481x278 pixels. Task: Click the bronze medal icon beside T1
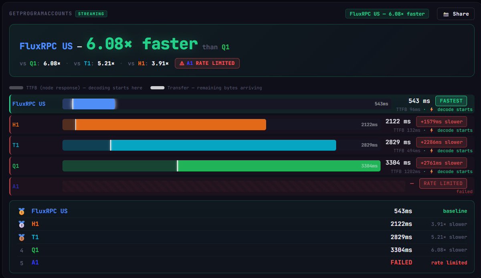21,237
